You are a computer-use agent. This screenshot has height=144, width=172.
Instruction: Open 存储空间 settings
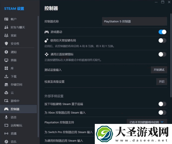point(19,84)
